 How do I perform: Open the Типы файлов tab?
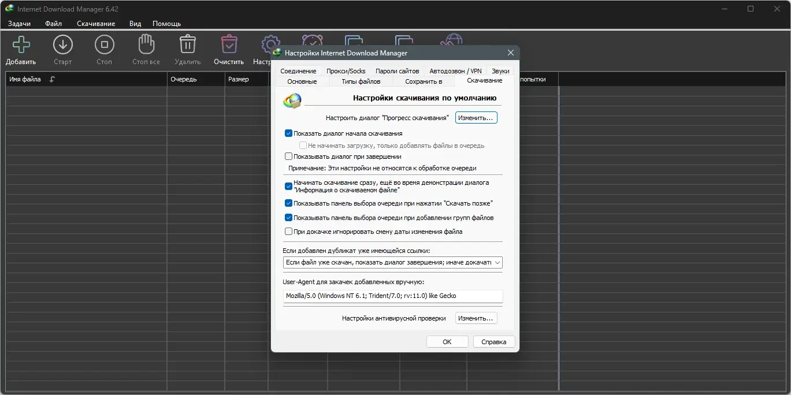(361, 81)
